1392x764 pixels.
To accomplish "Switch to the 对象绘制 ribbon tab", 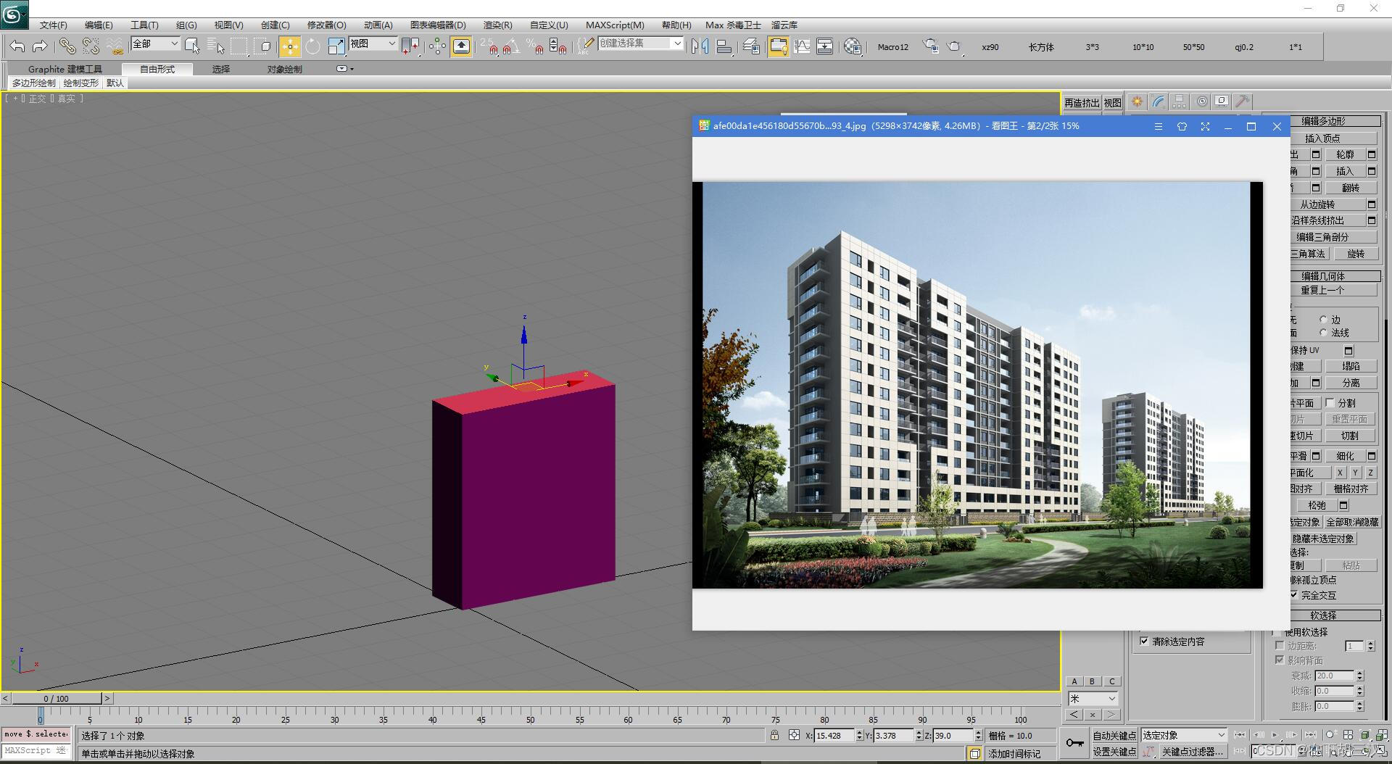I will [284, 69].
